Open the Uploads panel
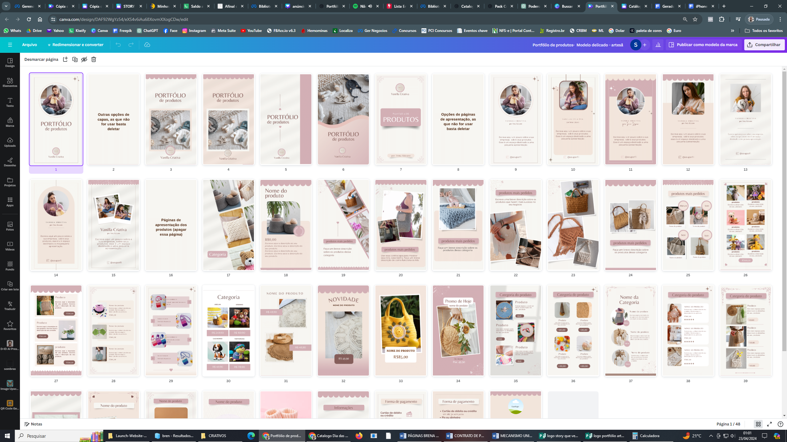The height and width of the screenshot is (442, 787). click(10, 142)
